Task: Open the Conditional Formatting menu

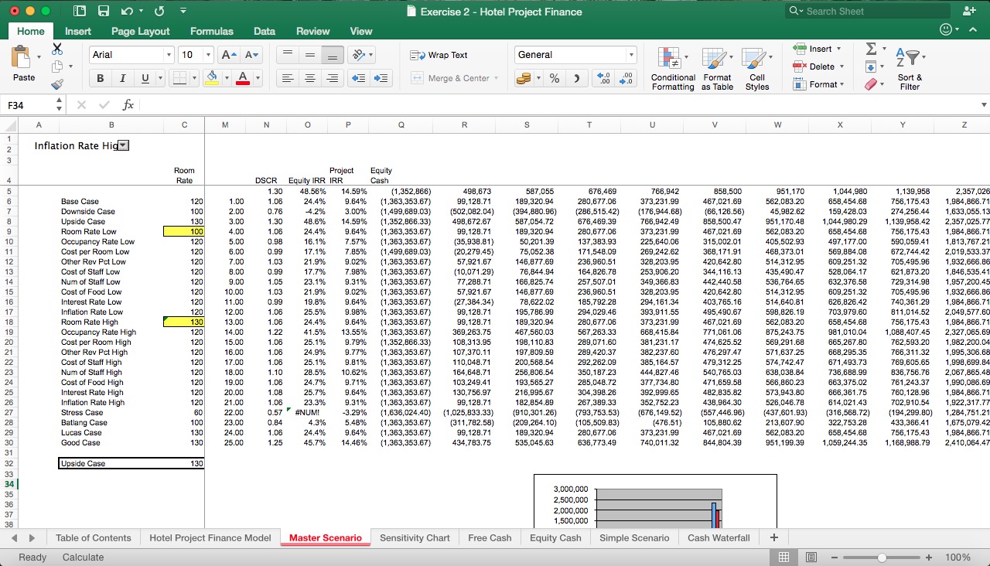Action: click(671, 68)
